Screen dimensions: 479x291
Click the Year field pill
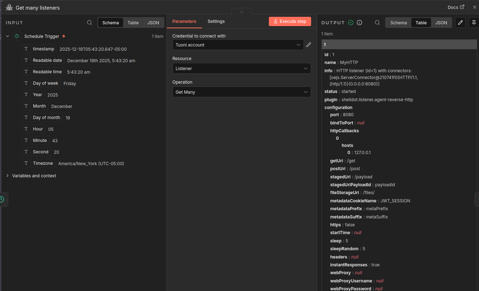pyautogui.click(x=33, y=95)
